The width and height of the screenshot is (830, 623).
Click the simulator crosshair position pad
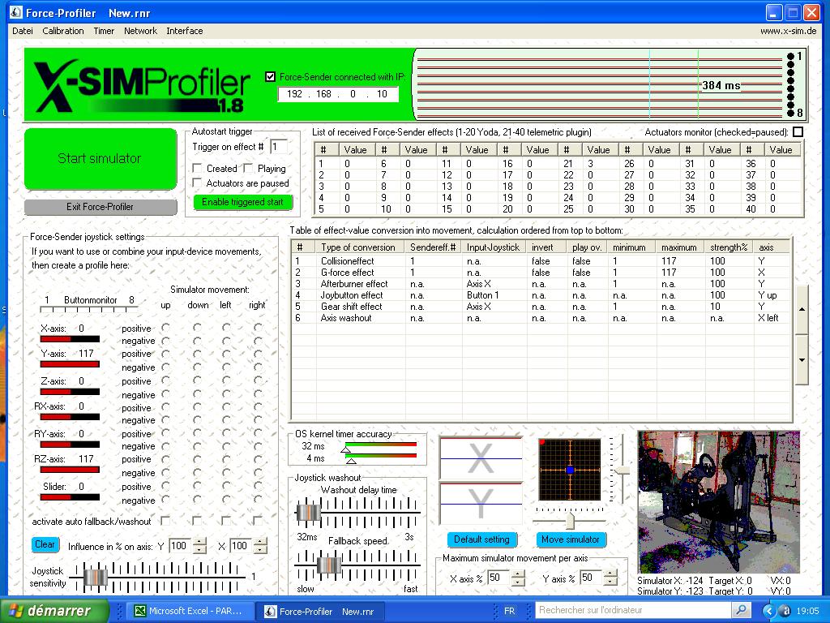[x=570, y=470]
